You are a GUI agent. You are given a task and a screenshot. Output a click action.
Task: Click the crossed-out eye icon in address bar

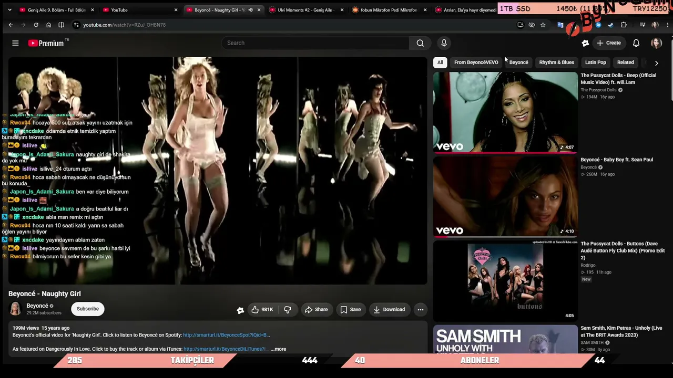pos(532,25)
